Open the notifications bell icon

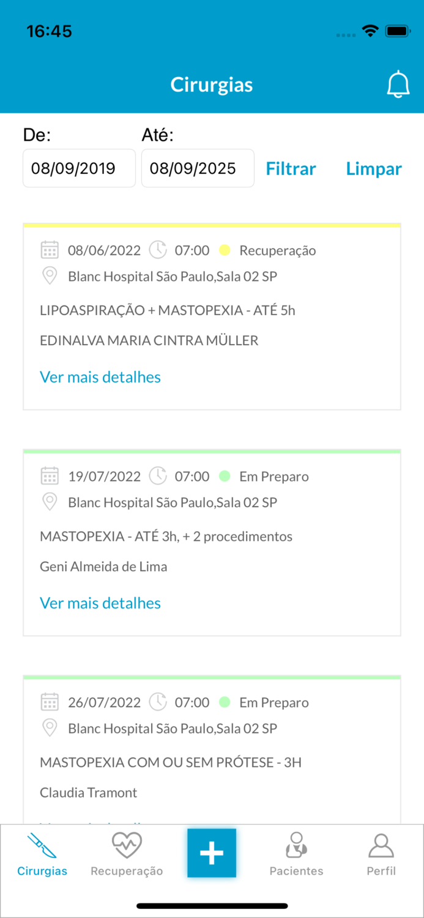(398, 84)
